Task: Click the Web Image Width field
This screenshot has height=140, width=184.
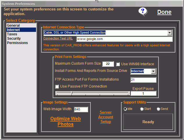Action: pos(81,109)
